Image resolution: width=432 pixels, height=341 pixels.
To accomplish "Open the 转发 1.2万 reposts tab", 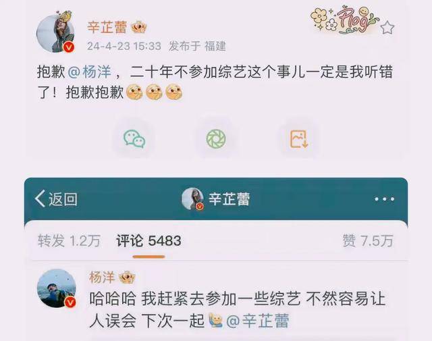I will point(69,240).
